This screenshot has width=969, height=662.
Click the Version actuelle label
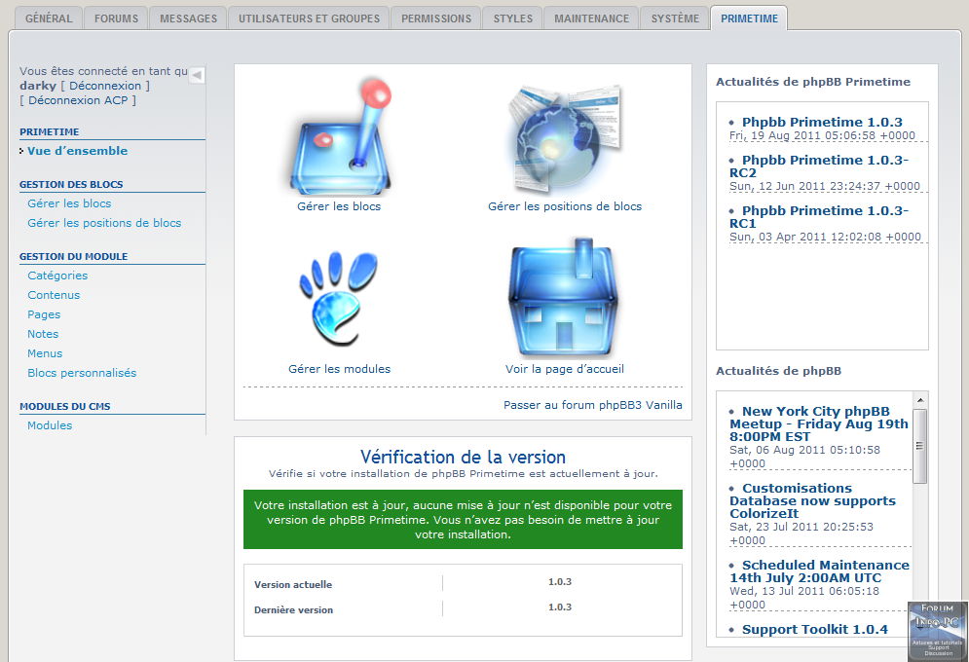(x=293, y=584)
